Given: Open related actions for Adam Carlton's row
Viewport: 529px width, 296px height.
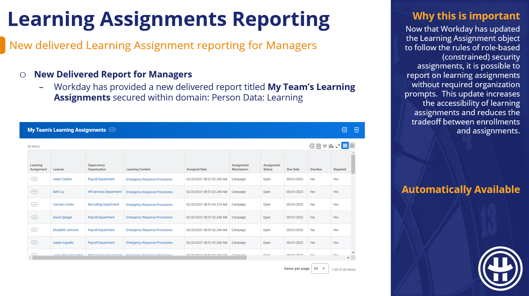Looking at the screenshot, I should 35,179.
